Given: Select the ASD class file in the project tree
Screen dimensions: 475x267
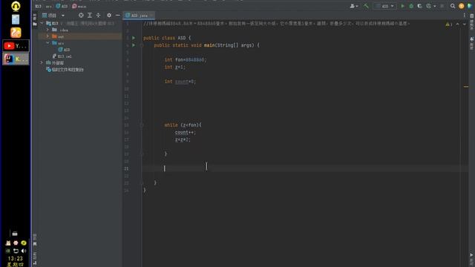Looking at the screenshot, I should pyautogui.click(x=64, y=50).
